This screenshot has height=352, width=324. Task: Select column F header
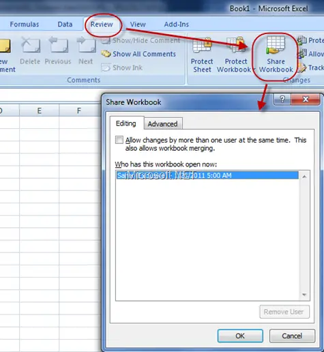78,111
